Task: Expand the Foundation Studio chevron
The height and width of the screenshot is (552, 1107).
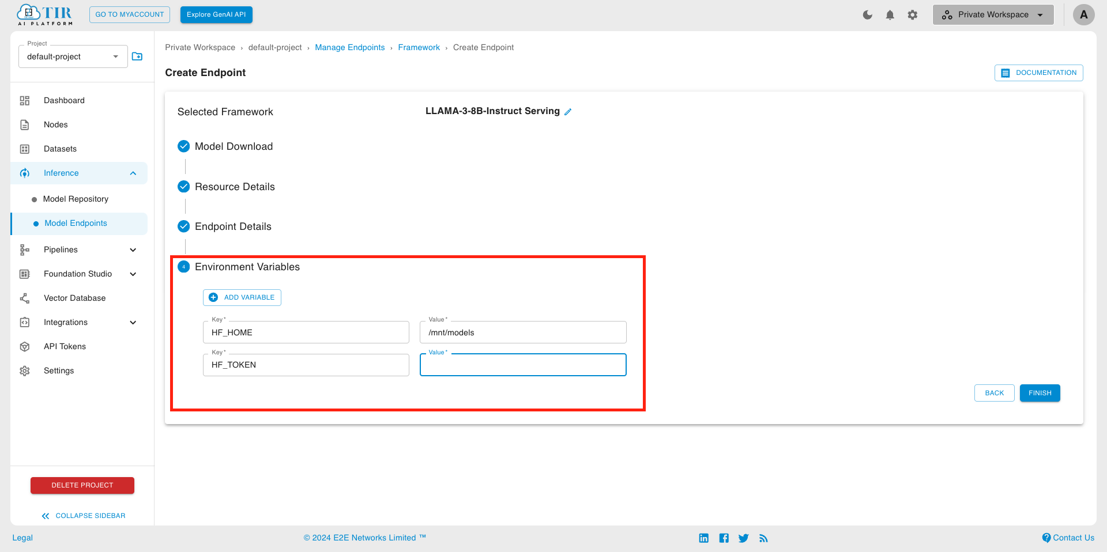Action: coord(133,274)
